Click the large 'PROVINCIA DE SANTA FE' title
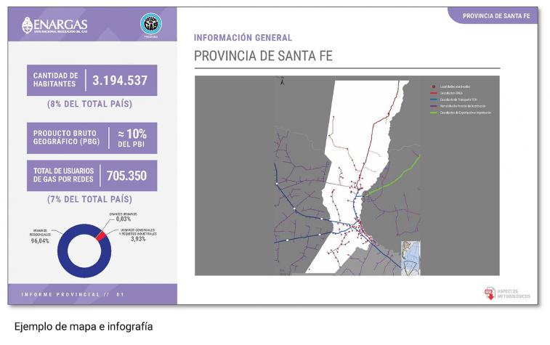The image size is (550, 345). [263, 56]
